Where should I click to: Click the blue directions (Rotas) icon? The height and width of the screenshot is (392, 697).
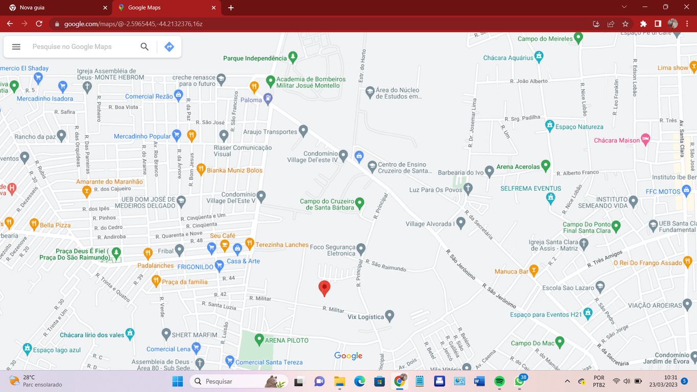(169, 46)
